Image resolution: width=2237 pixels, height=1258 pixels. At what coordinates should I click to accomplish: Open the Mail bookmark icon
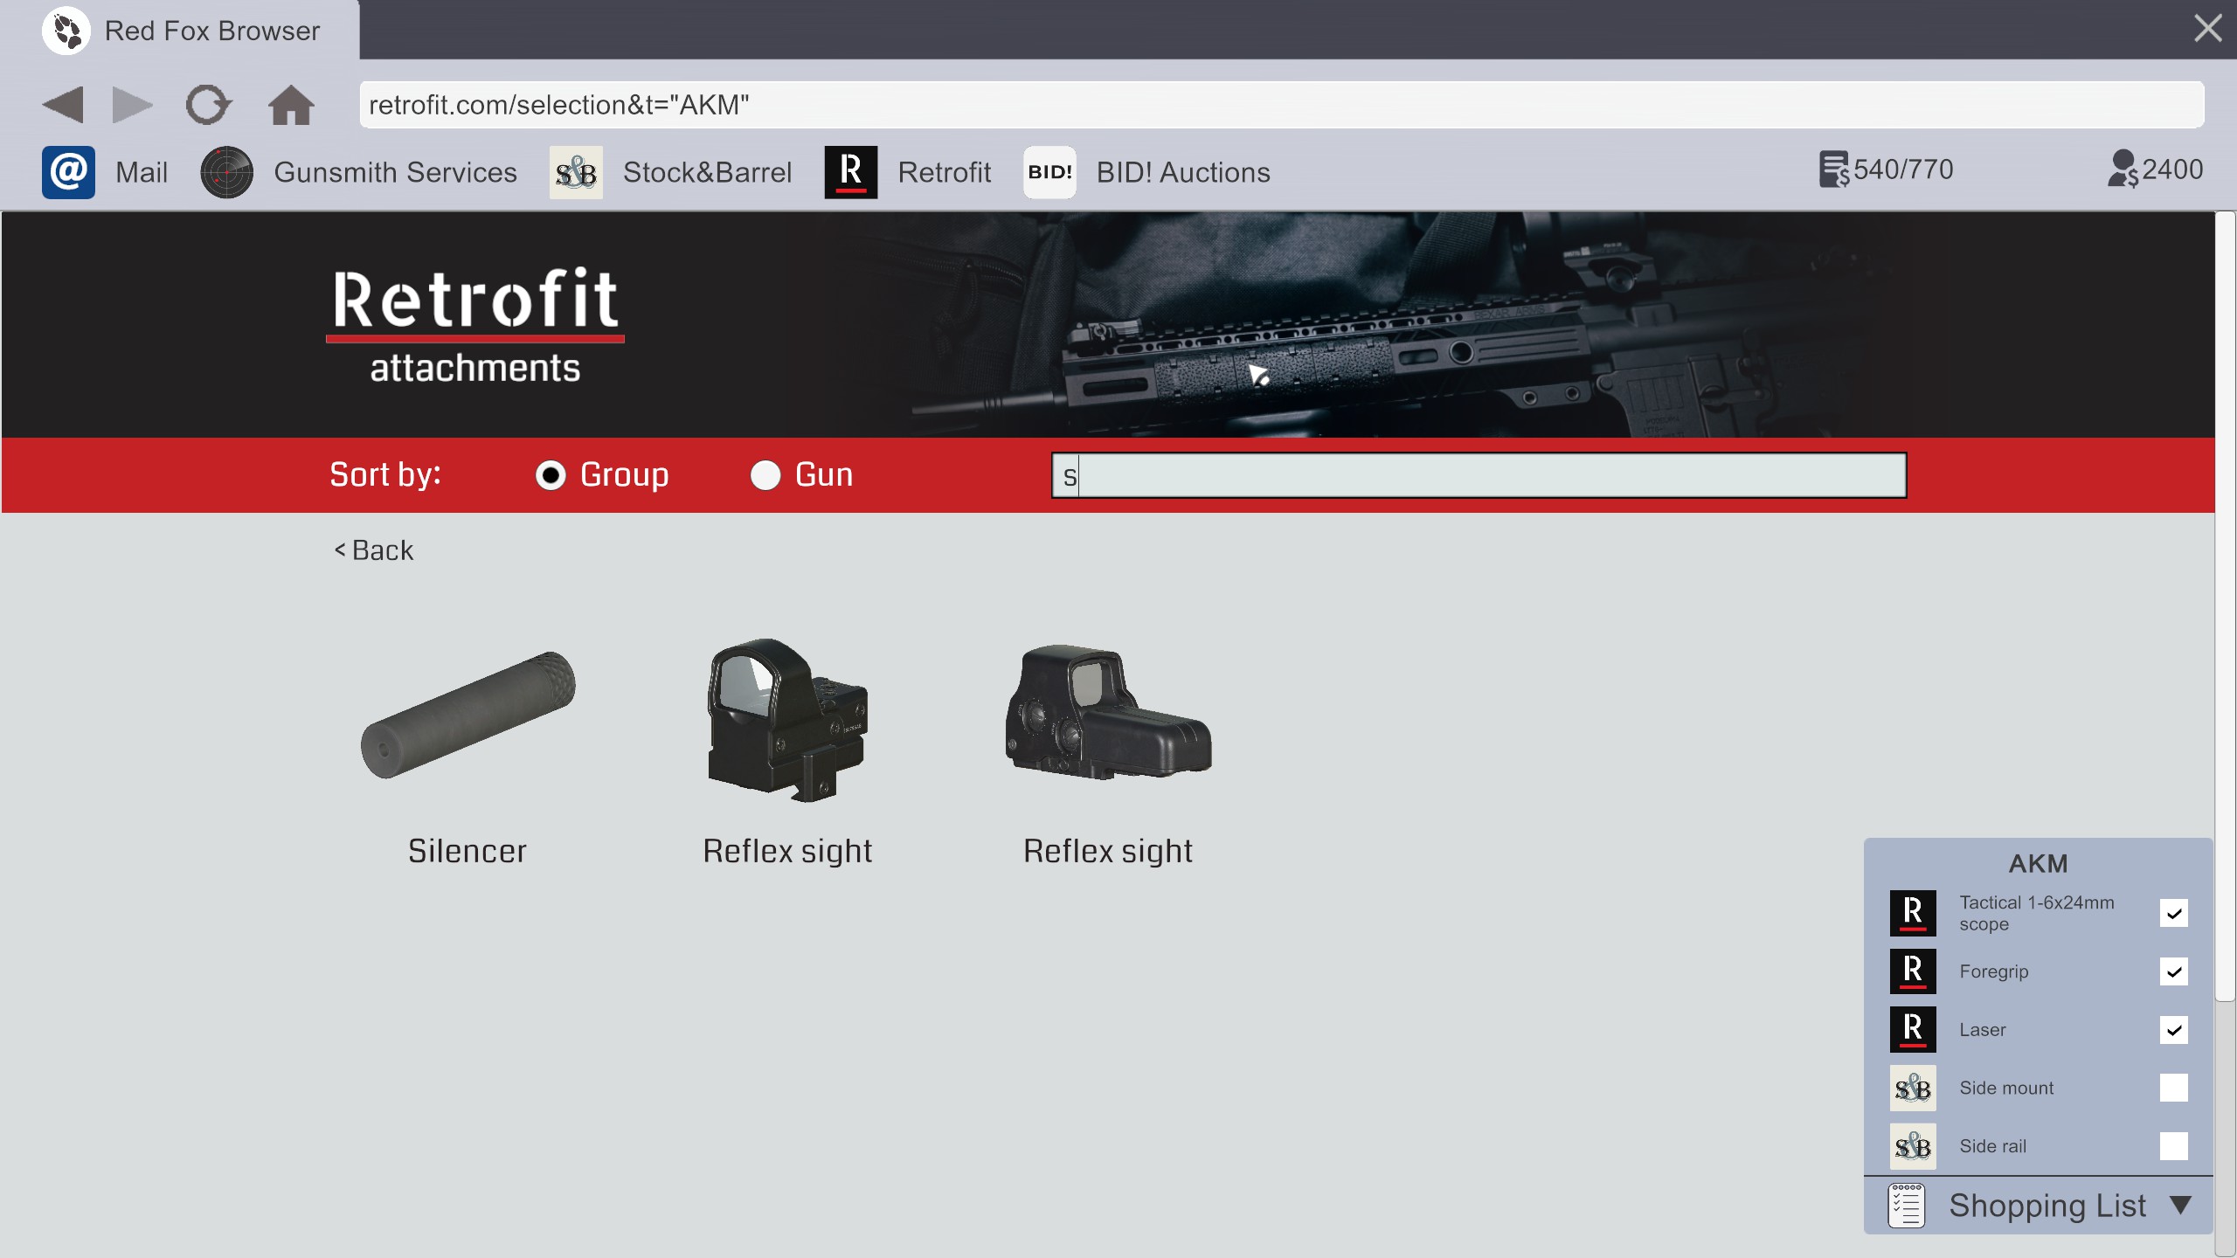tap(68, 172)
